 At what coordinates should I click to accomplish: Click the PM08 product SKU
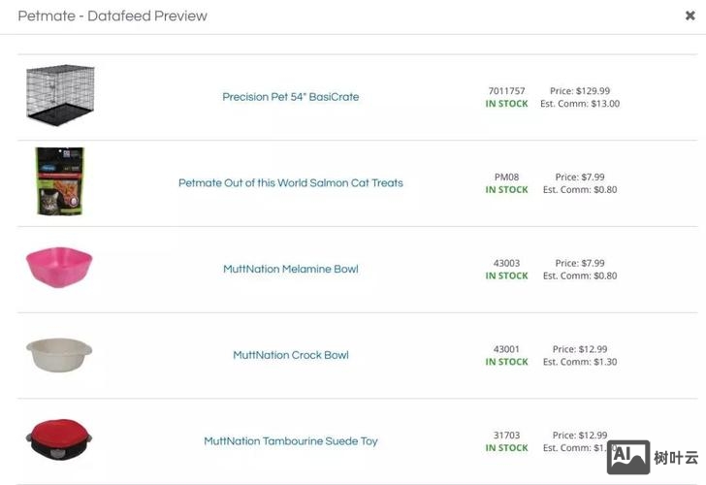click(x=506, y=178)
